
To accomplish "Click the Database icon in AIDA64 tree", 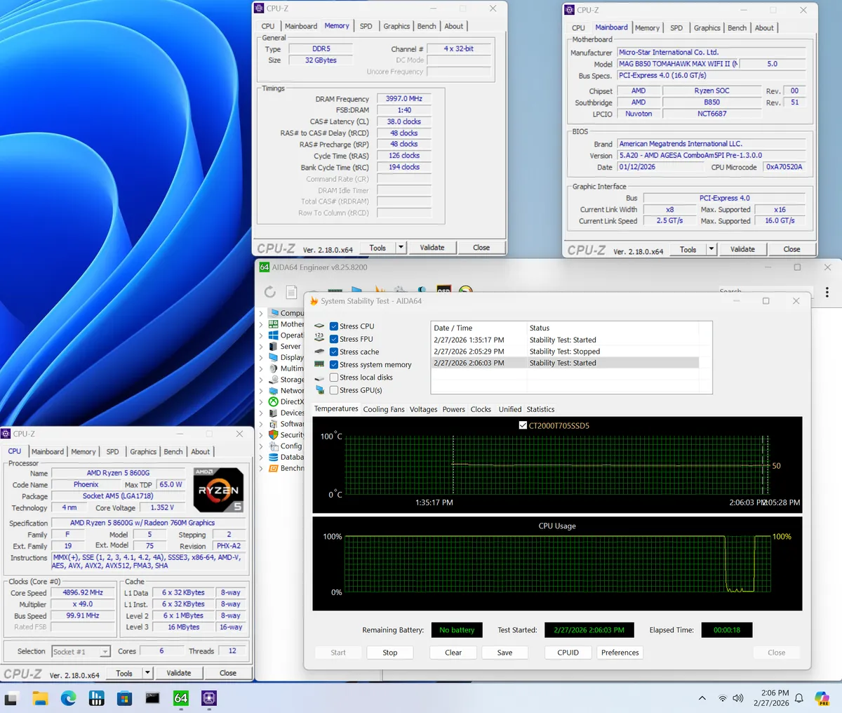I will [x=274, y=458].
